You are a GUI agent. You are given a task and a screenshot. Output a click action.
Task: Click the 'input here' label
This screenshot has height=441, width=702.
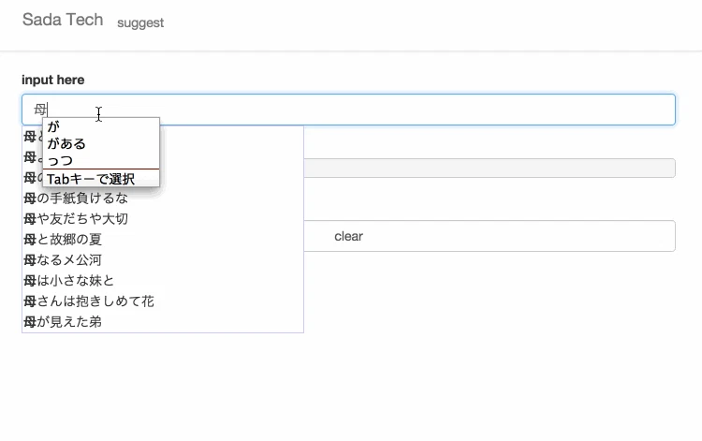[x=52, y=80]
